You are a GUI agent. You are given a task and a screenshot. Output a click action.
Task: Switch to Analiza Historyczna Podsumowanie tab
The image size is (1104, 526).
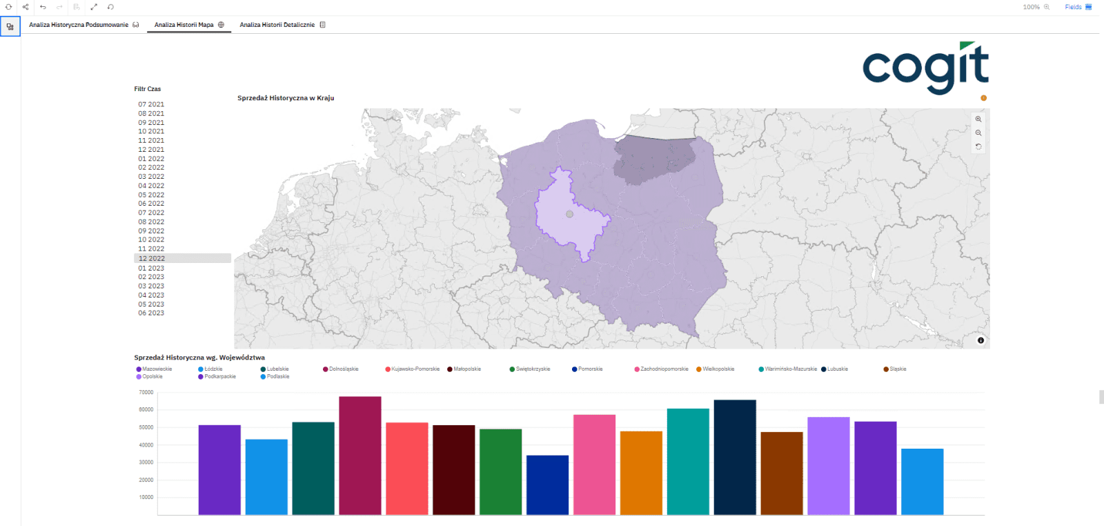(79, 25)
